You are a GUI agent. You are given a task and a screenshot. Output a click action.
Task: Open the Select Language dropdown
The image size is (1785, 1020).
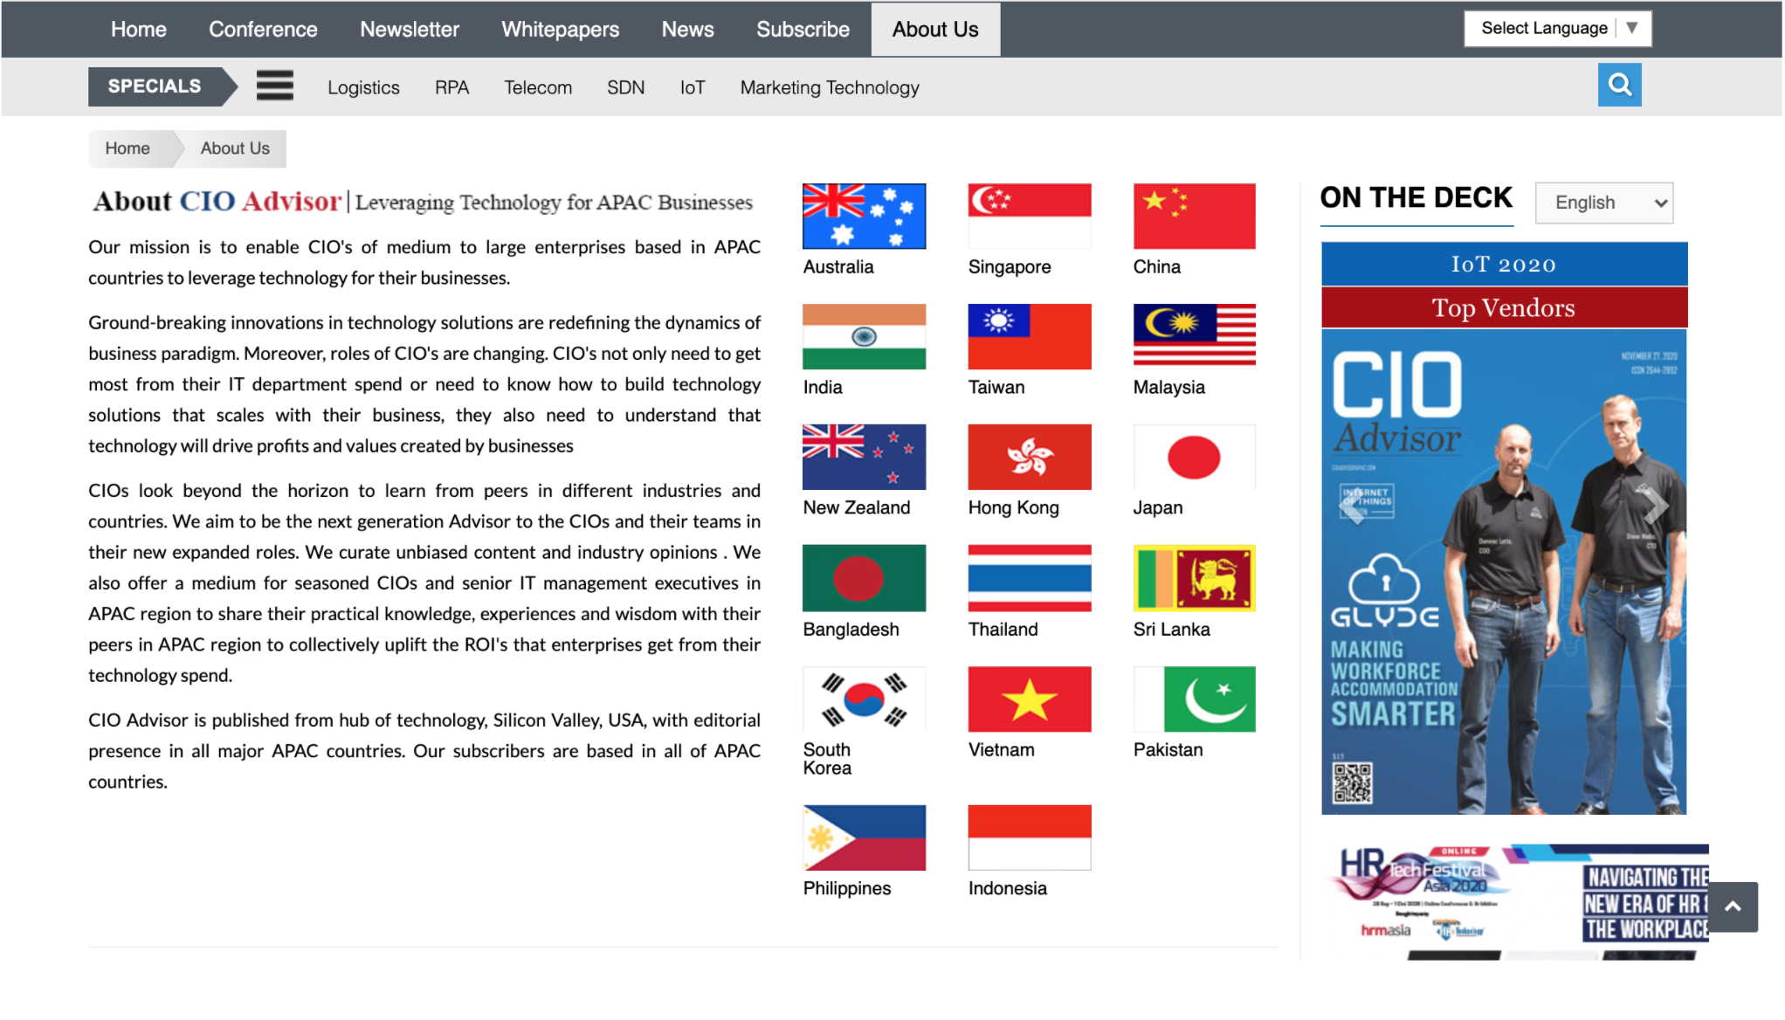pyautogui.click(x=1557, y=29)
